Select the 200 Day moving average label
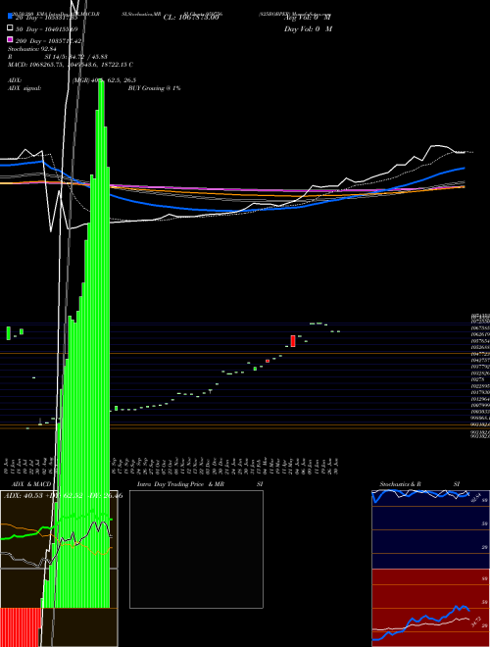Image resolution: width=490 pixels, height=647 pixels. tap(49, 41)
